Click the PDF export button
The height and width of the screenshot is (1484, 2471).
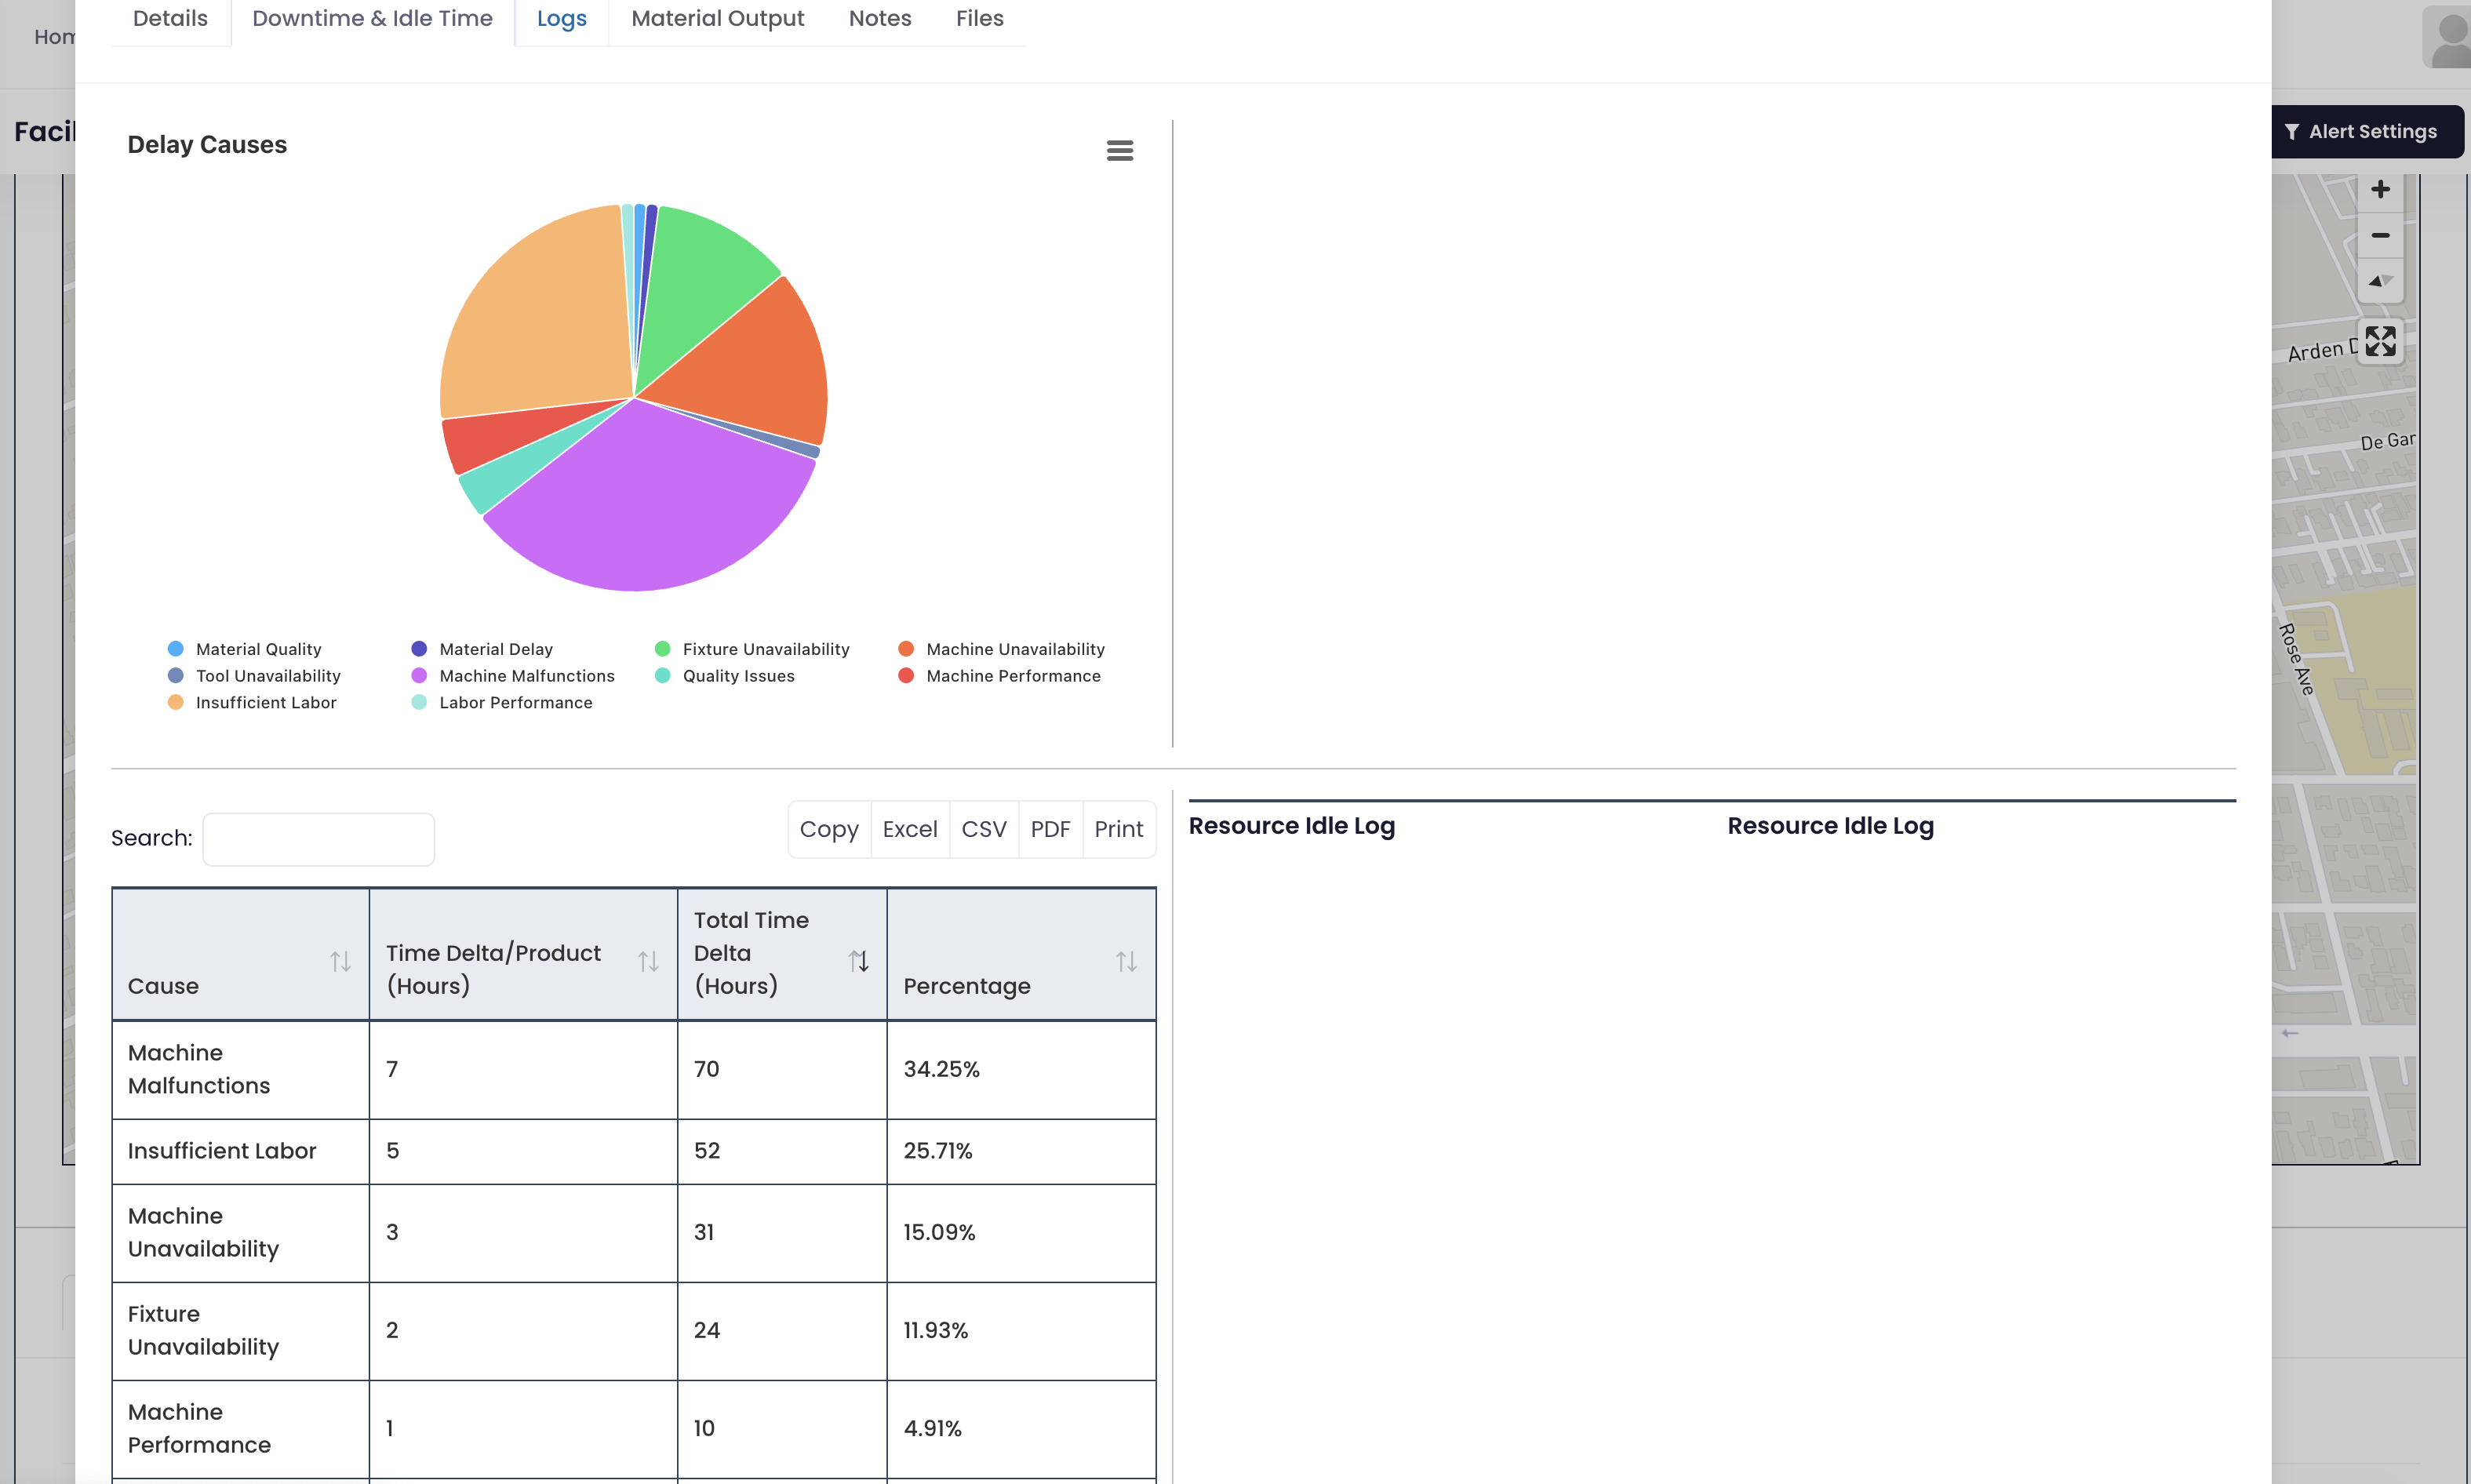[1050, 829]
